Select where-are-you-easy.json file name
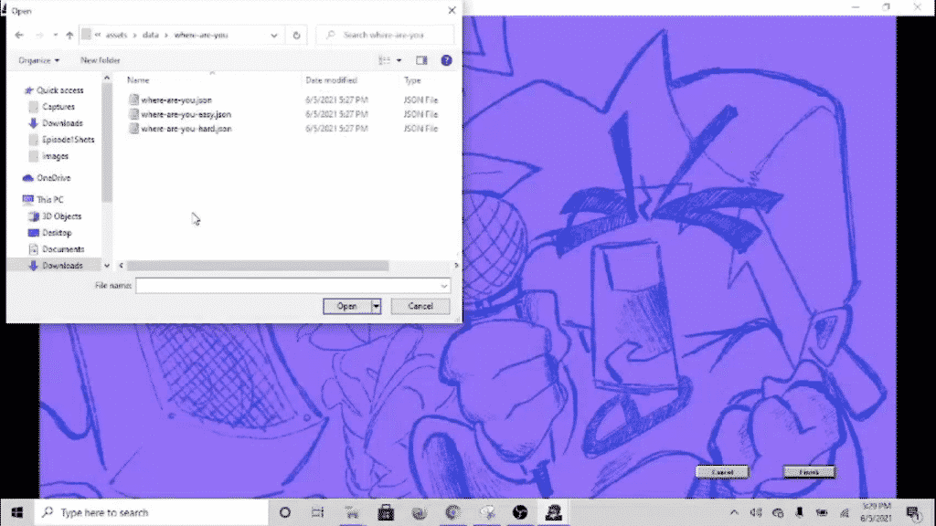 186,114
